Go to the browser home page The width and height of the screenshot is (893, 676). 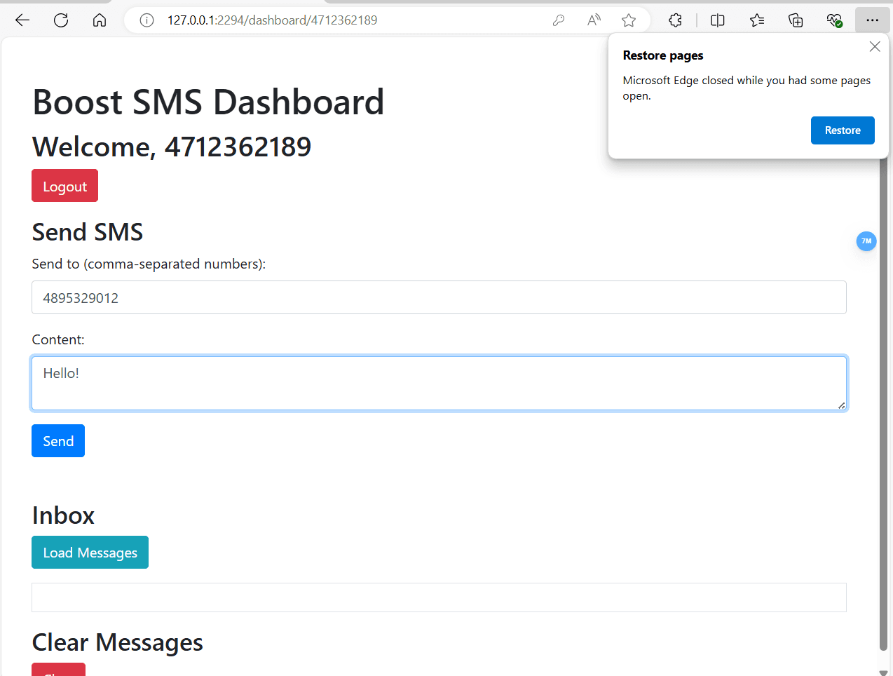(100, 20)
